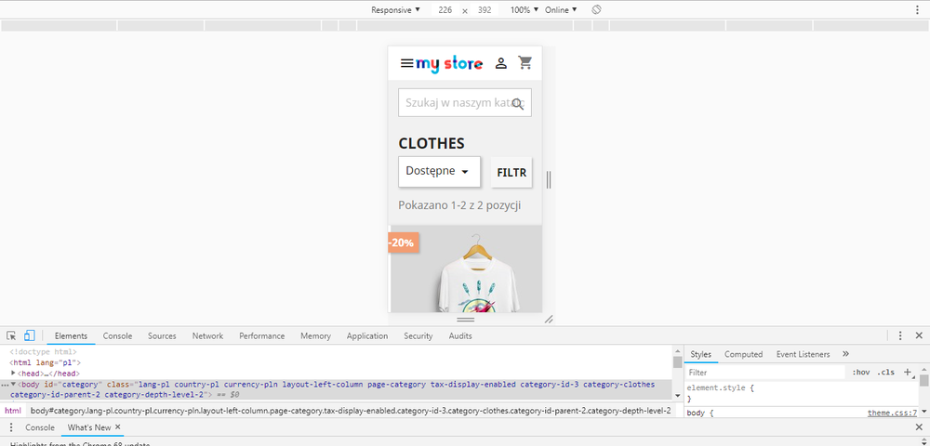Click the t-shirt product thumbnail
Screen dimensions: 930x446
[466, 269]
